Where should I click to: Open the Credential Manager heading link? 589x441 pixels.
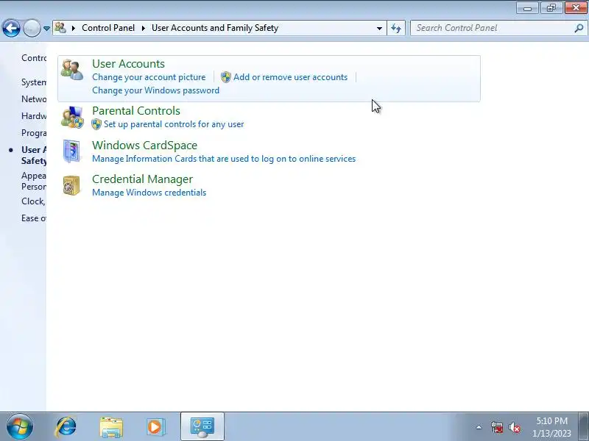coord(142,179)
